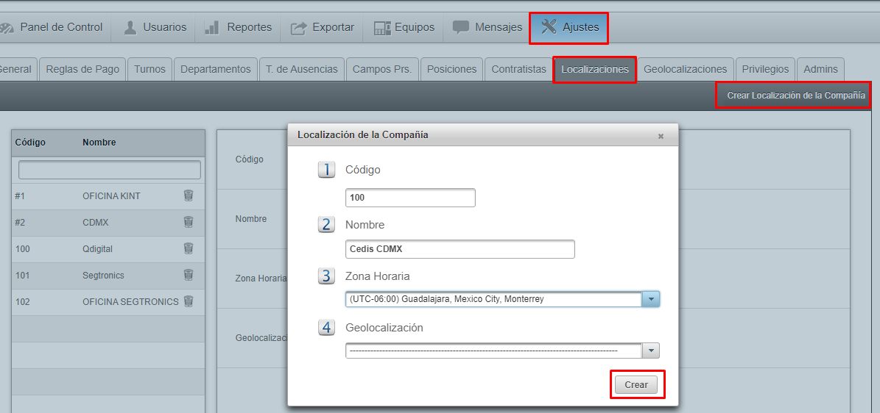Click the search filter box above location list
Screen dimensions: 880x413
coord(109,170)
